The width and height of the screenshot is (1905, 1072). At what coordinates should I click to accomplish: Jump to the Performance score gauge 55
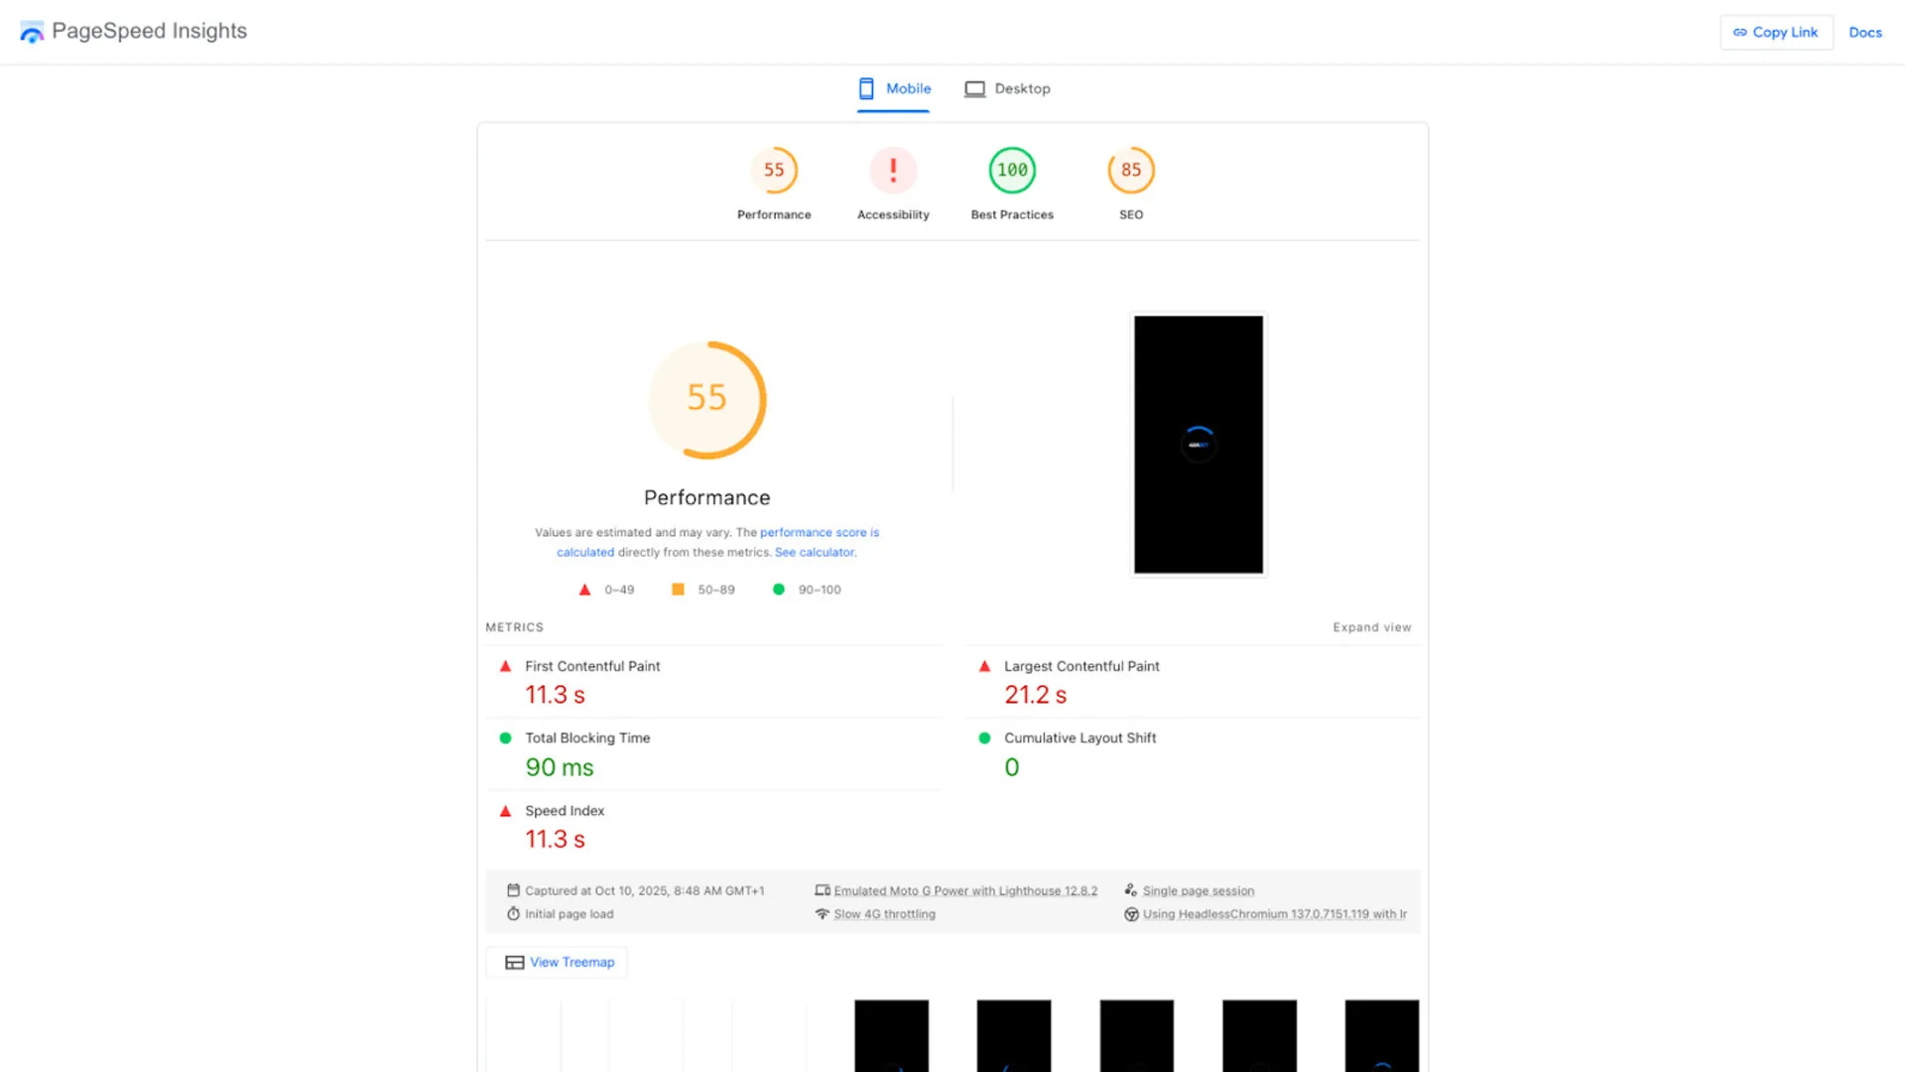pos(774,171)
